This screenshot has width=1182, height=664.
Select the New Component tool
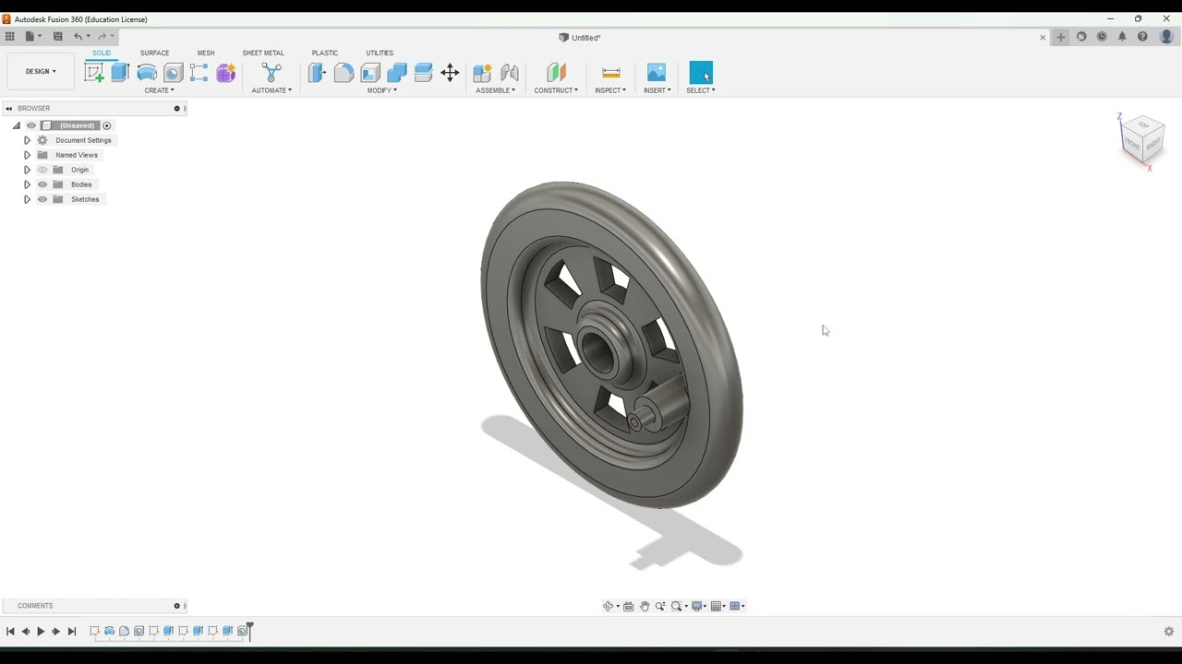click(x=482, y=73)
